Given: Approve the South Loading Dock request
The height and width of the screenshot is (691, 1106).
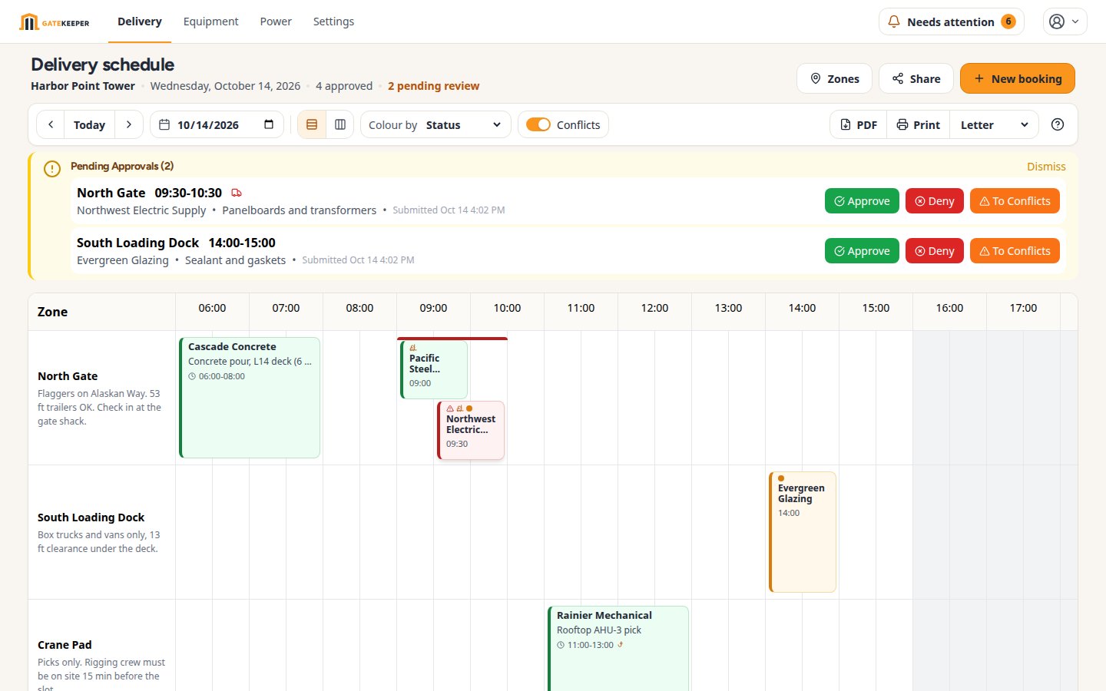Looking at the screenshot, I should tap(862, 250).
